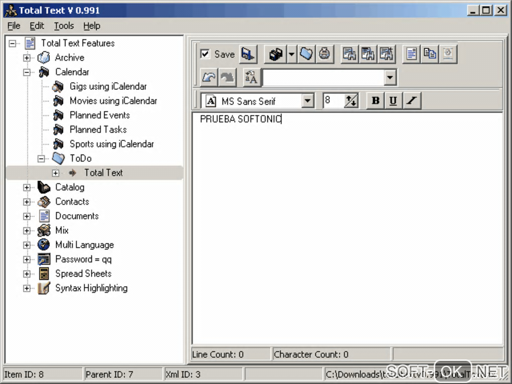Click the aA replace text icon
512x384 pixels.
[251, 77]
